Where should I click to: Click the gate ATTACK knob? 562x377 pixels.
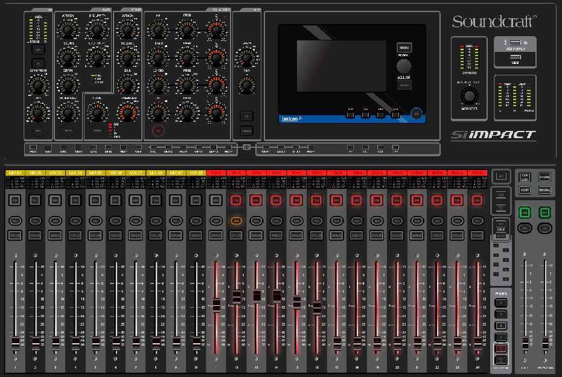click(x=68, y=30)
